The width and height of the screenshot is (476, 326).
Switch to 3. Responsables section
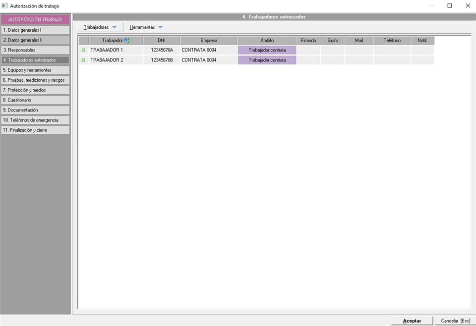35,50
